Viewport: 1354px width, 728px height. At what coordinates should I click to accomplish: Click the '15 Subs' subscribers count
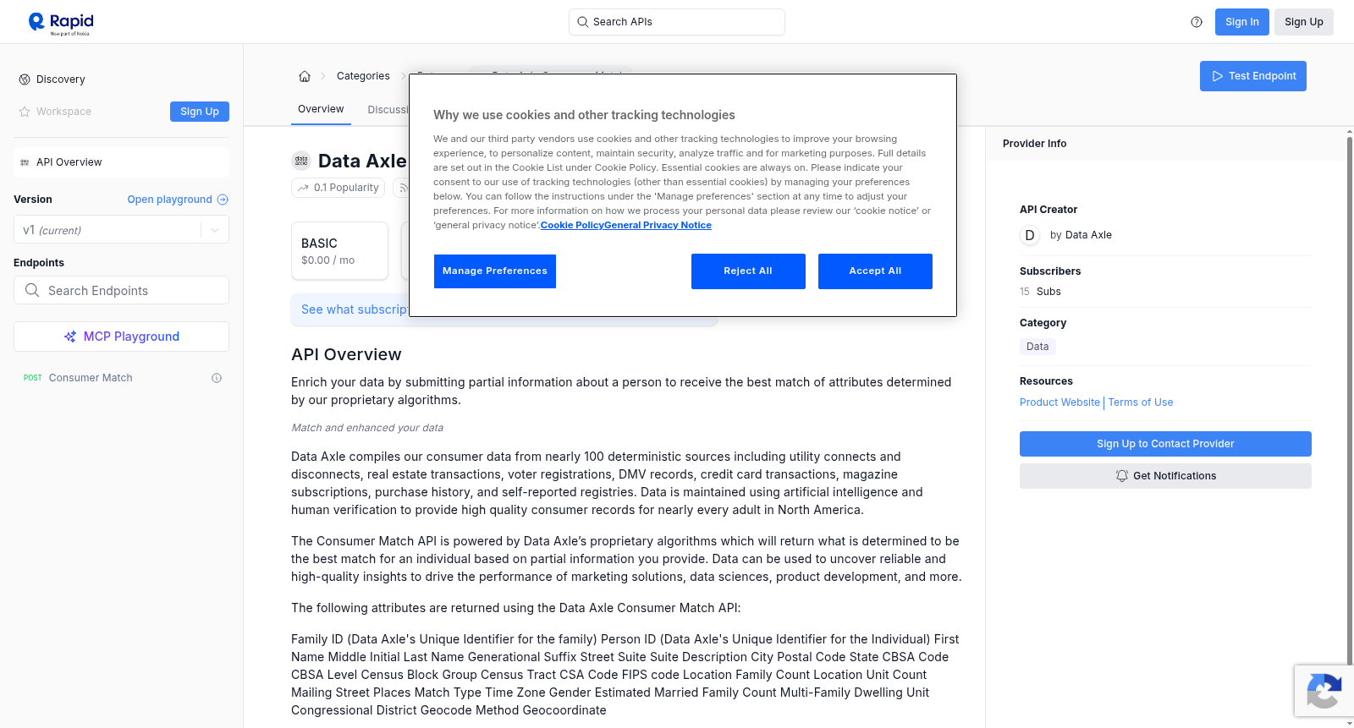[1040, 292]
